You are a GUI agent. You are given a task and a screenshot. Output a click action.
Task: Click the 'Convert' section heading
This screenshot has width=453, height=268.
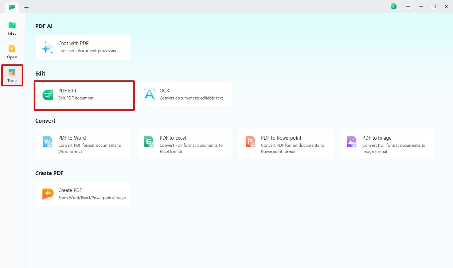pos(45,121)
